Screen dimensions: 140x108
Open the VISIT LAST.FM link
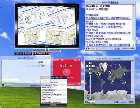[x=72, y=84]
